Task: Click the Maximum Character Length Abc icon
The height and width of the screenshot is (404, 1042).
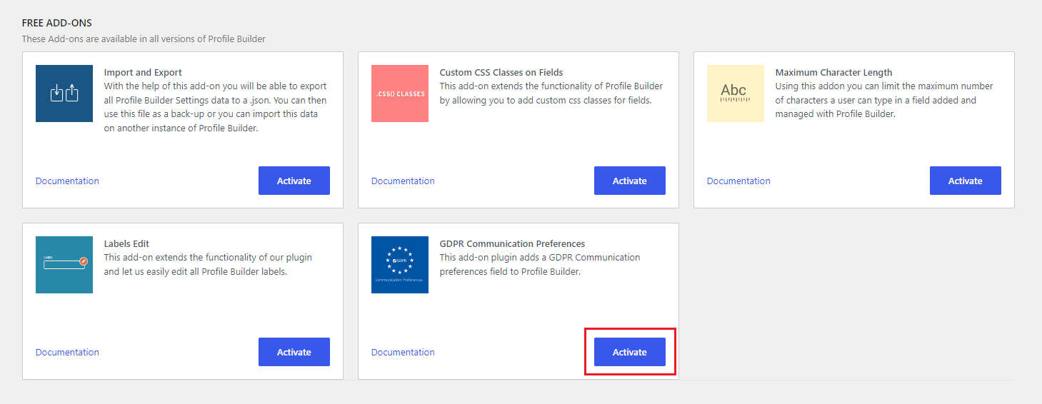Action: click(736, 94)
